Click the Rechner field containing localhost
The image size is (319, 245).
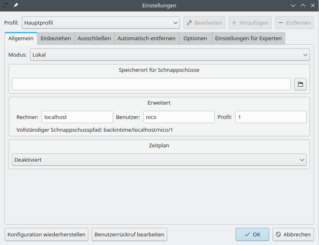[x=77, y=117]
